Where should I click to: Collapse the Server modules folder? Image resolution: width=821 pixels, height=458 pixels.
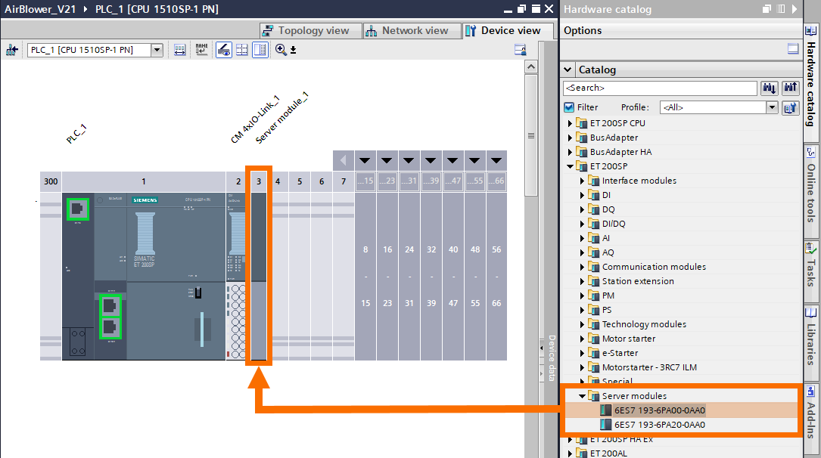click(x=582, y=396)
